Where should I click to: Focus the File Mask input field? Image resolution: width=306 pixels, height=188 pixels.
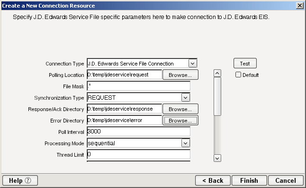(139, 86)
